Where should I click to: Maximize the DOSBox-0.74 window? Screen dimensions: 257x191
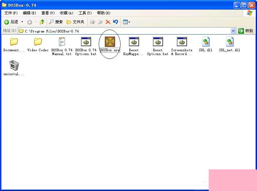tap(244, 5)
